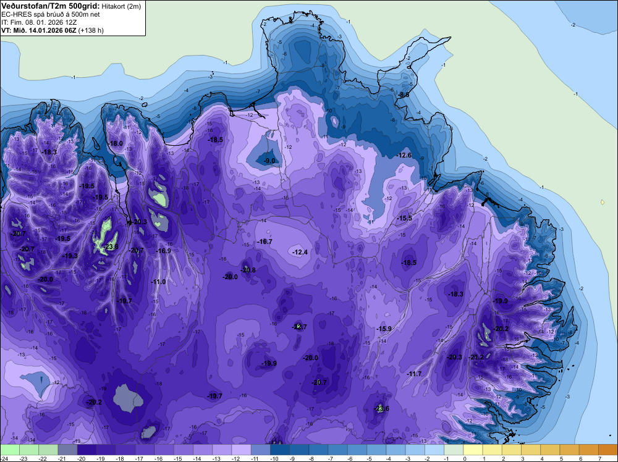The height and width of the screenshot is (462, 618).
Task: Click the -18.0 temperature value
Action: point(116,144)
